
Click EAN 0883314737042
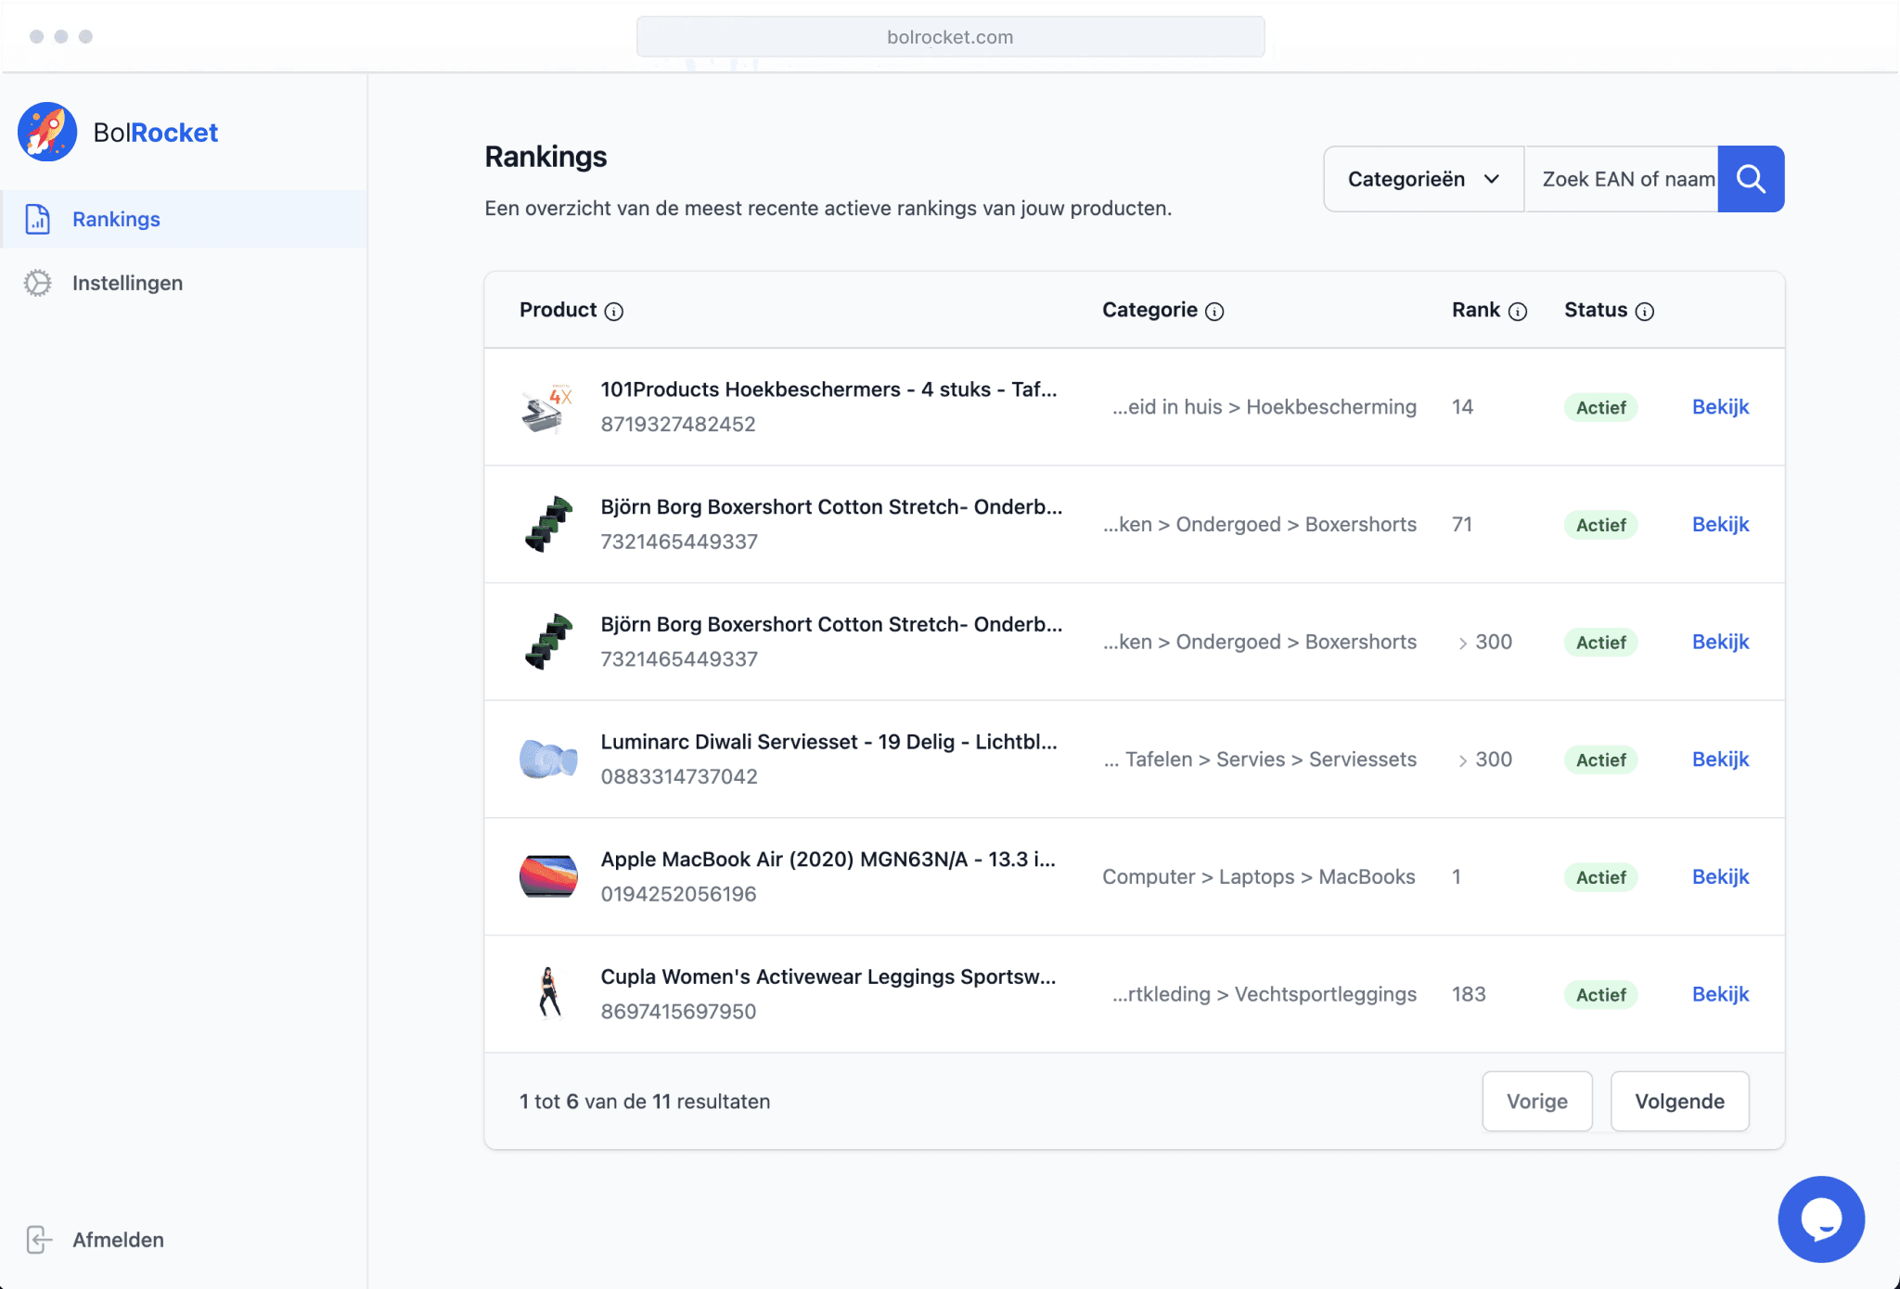pos(679,777)
